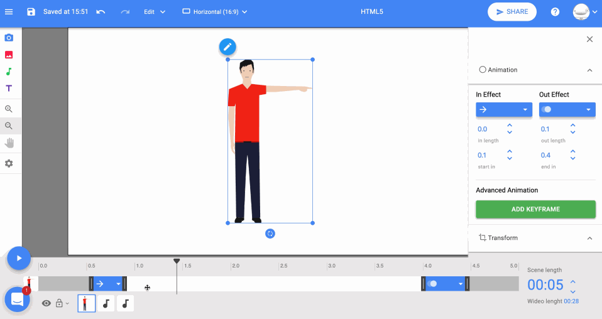
Task: Decrease the start in value
Action: (510, 158)
